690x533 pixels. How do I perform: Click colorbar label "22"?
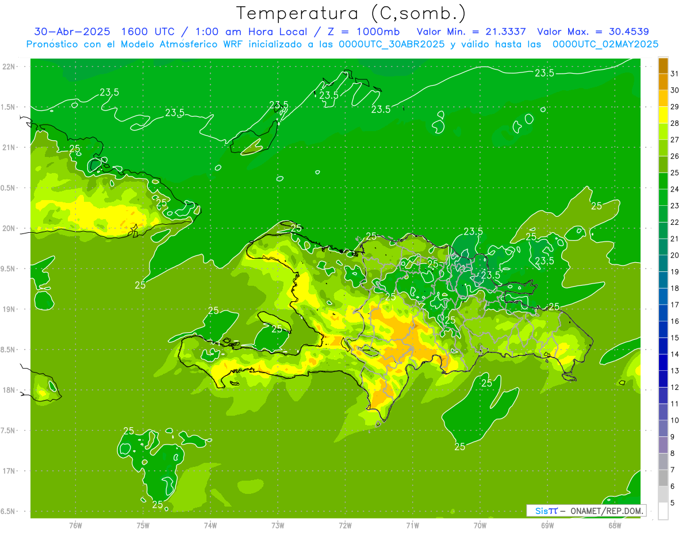tap(675, 223)
